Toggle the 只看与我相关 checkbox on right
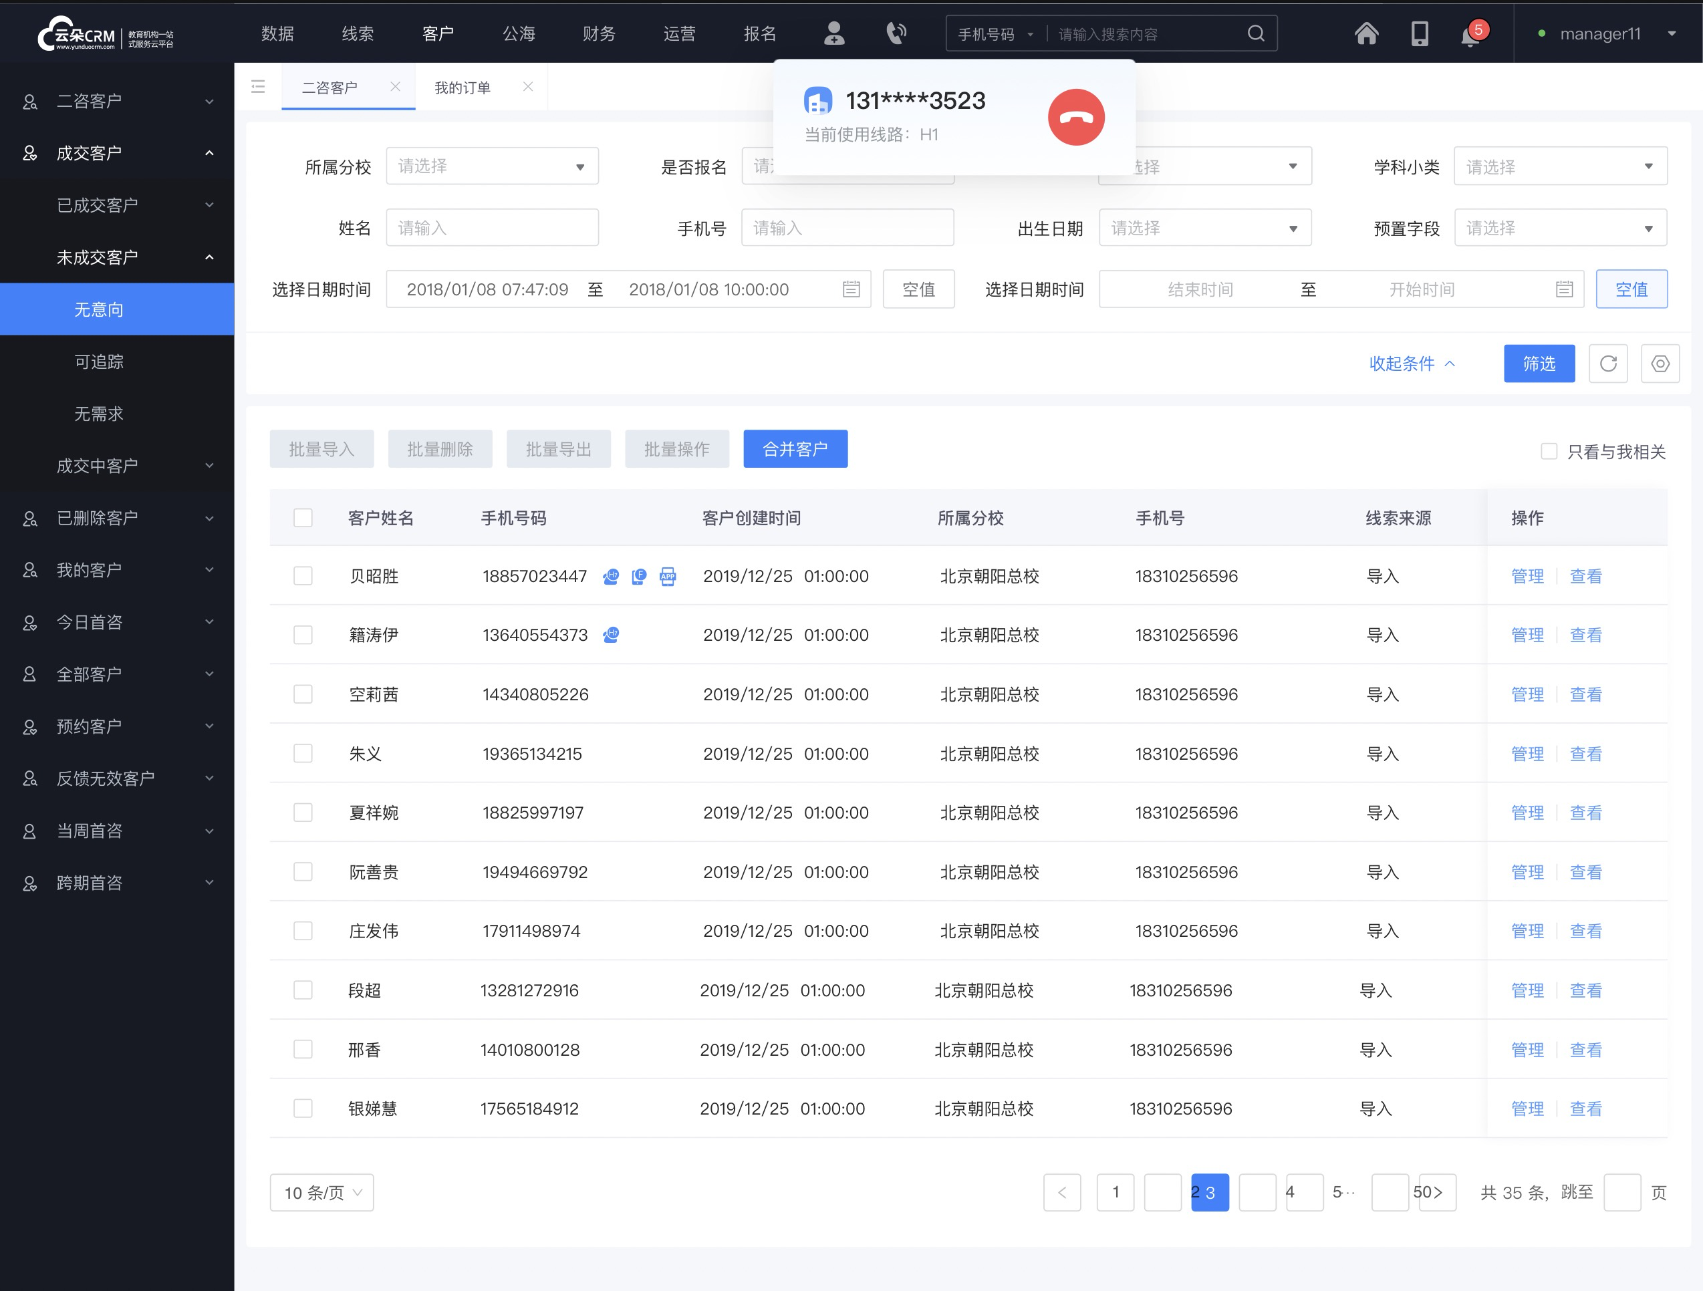The width and height of the screenshot is (1703, 1291). [1546, 452]
